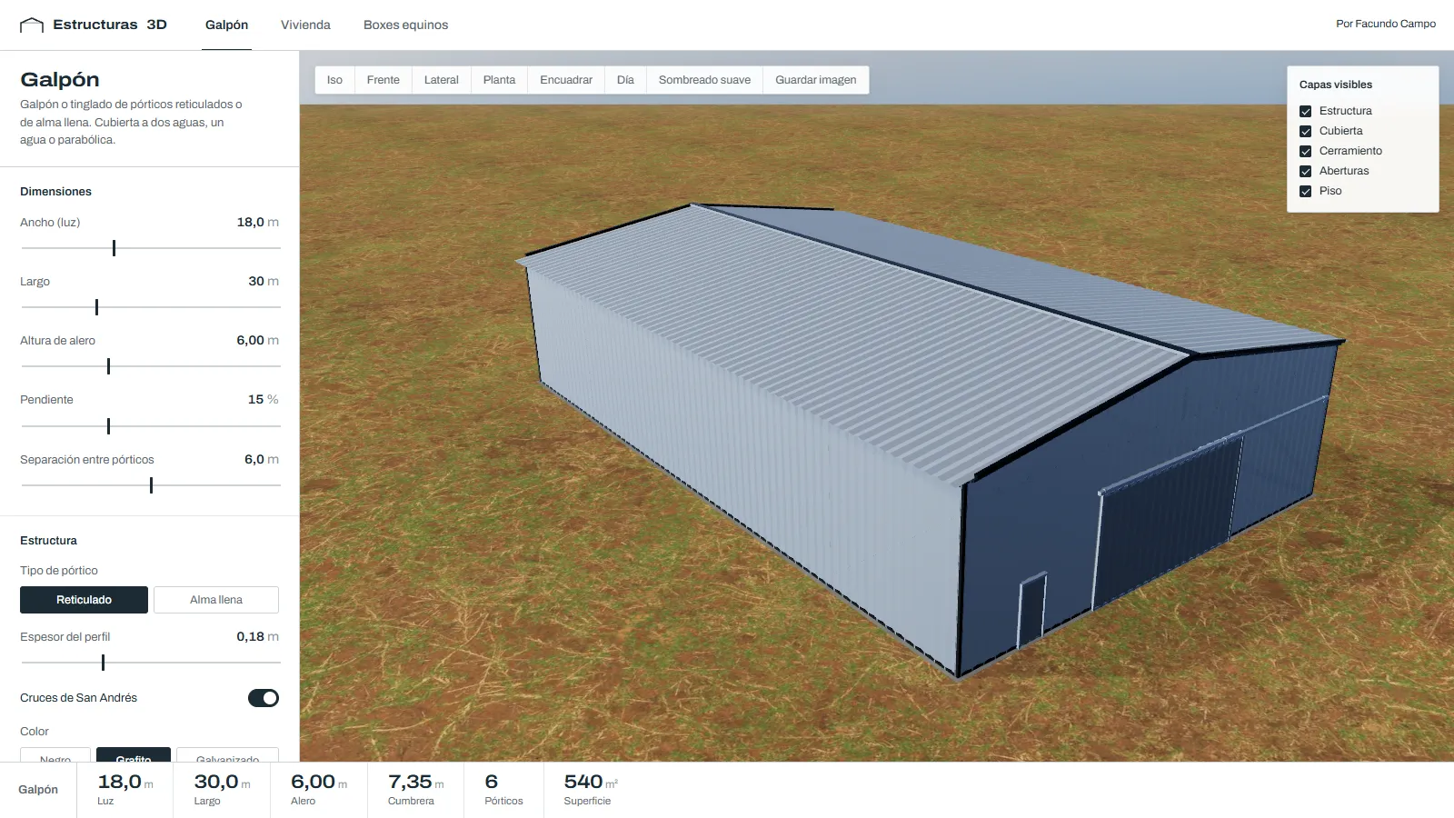This screenshot has height=818, width=1454.
Task: Open the Por Facundo Campo link
Action: click(1386, 24)
